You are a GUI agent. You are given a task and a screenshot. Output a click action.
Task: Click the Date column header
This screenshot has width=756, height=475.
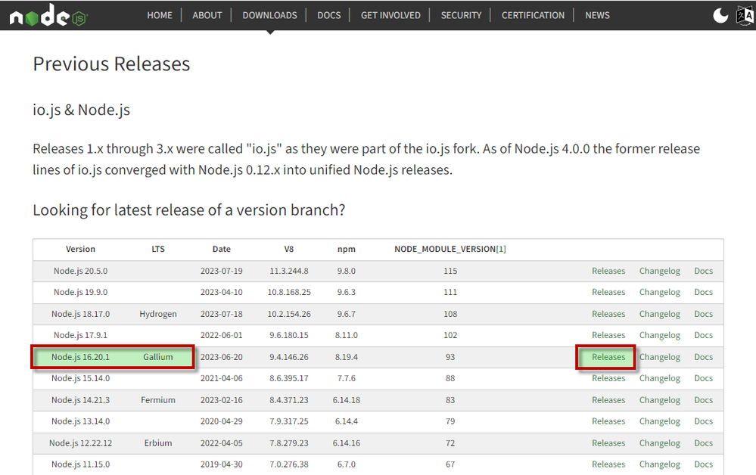pyautogui.click(x=221, y=249)
